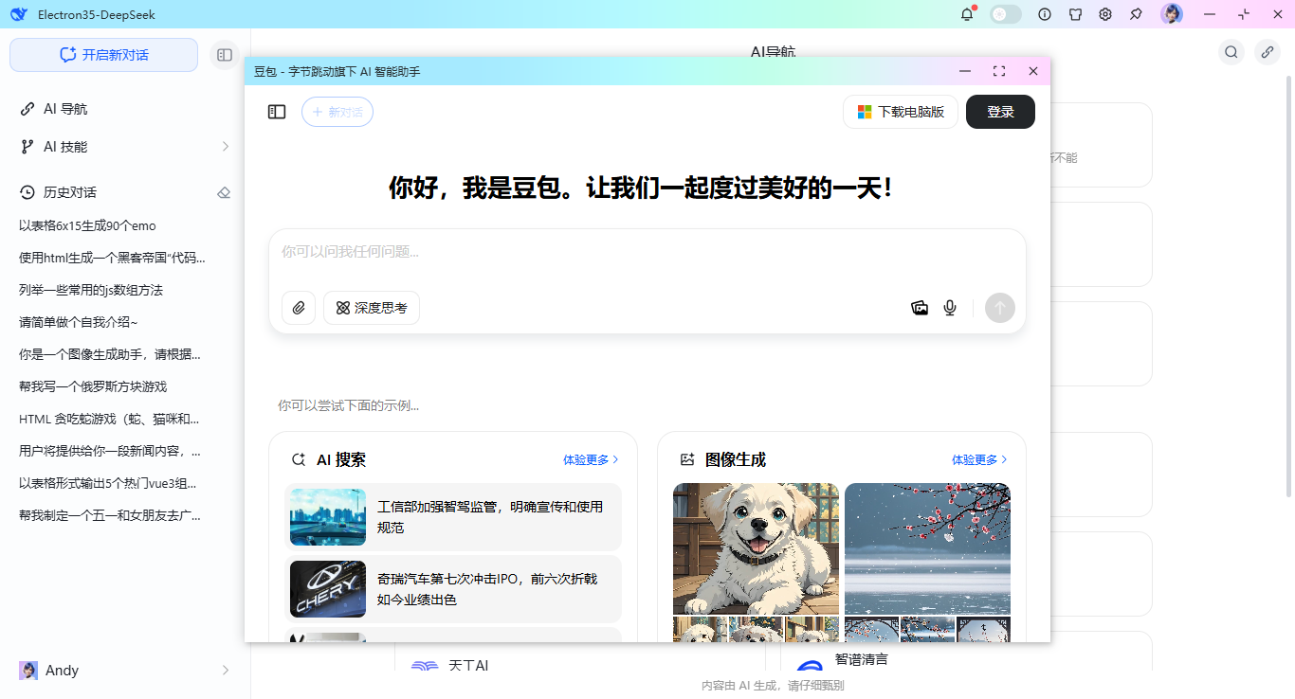Open the info (about) icon
The height and width of the screenshot is (699, 1295).
point(1045,14)
